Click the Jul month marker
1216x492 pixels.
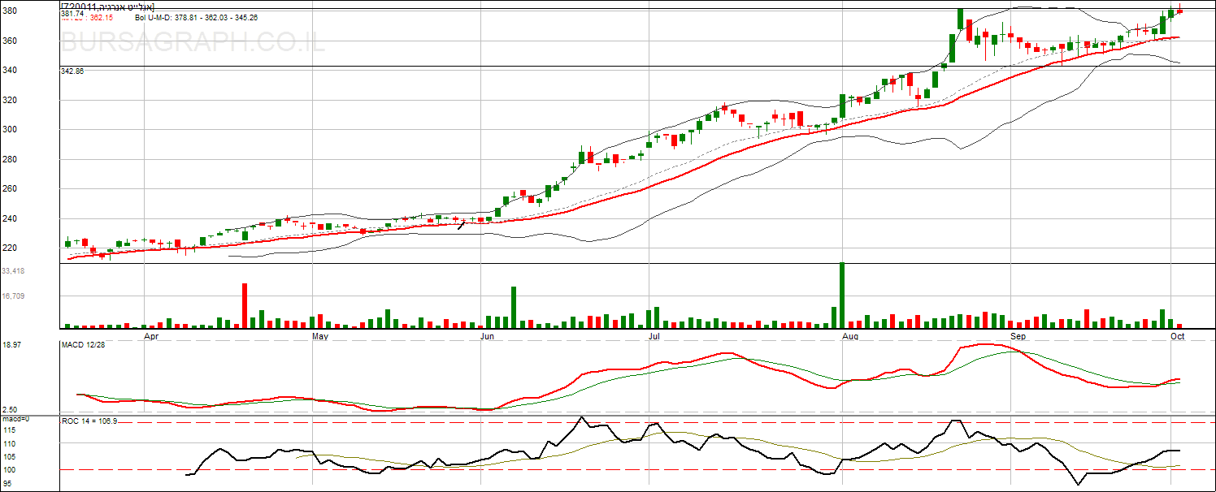(654, 335)
